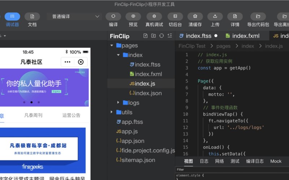The width and height of the screenshot is (289, 180).
Task: Click the simulator zoom percentage dropdown arrow
Action: point(5,36)
